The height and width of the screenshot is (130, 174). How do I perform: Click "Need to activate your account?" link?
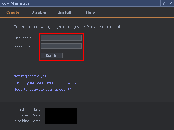click(42, 90)
